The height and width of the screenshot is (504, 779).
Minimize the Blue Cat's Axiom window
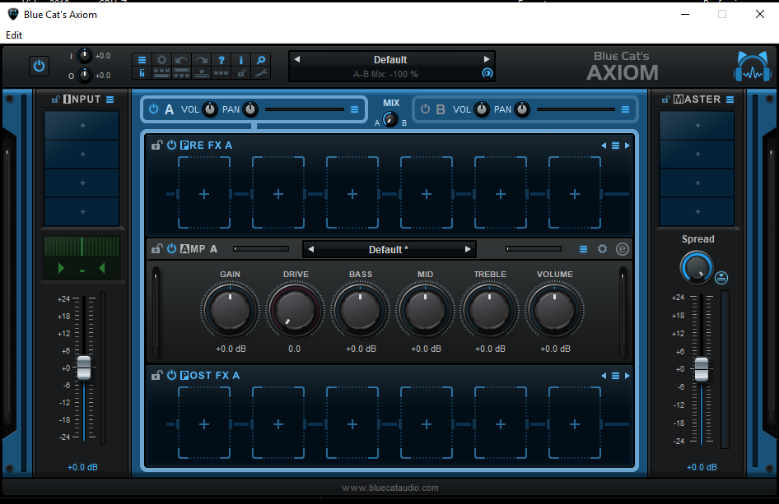tap(685, 14)
